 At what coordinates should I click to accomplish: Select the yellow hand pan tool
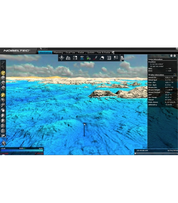click(x=3, y=95)
